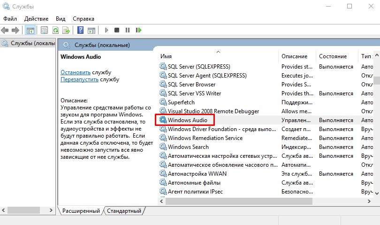Click the Remediate... description cell
Image resolution: width=380 pixels, height=225 pixels.
[296, 138]
